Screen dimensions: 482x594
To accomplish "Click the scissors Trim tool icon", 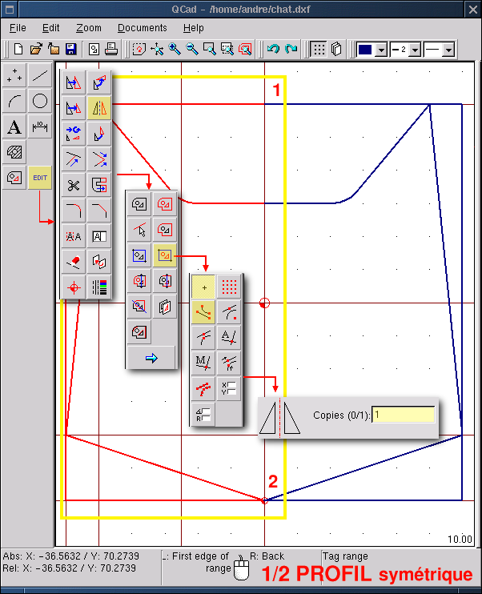I will click(x=74, y=186).
